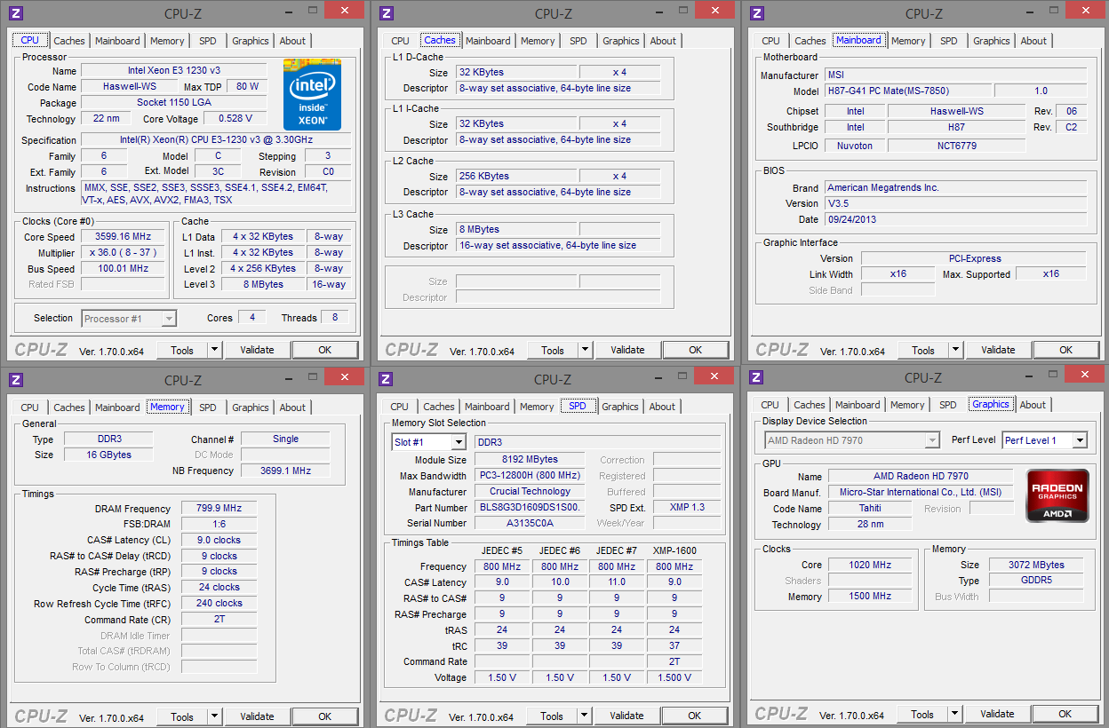Screen dimensions: 1109x728
Task: Switch to Caches tab in the CPU window
Action: click(69, 41)
